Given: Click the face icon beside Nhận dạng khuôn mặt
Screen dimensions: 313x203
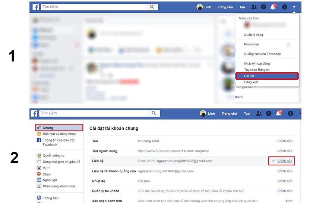Looking at the screenshot, I should click(x=39, y=186).
